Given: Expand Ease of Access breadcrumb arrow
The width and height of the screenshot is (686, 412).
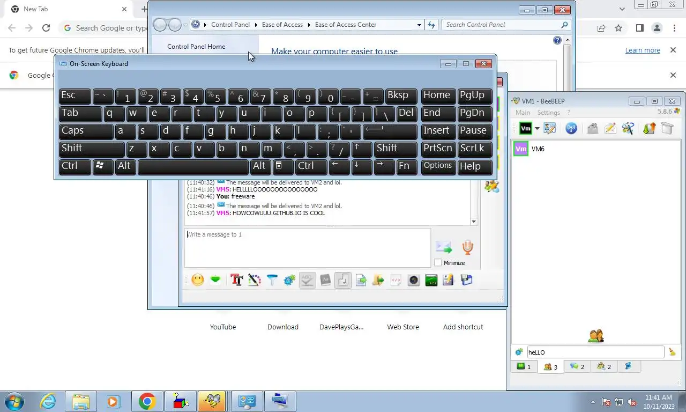Looking at the screenshot, I should pos(309,25).
